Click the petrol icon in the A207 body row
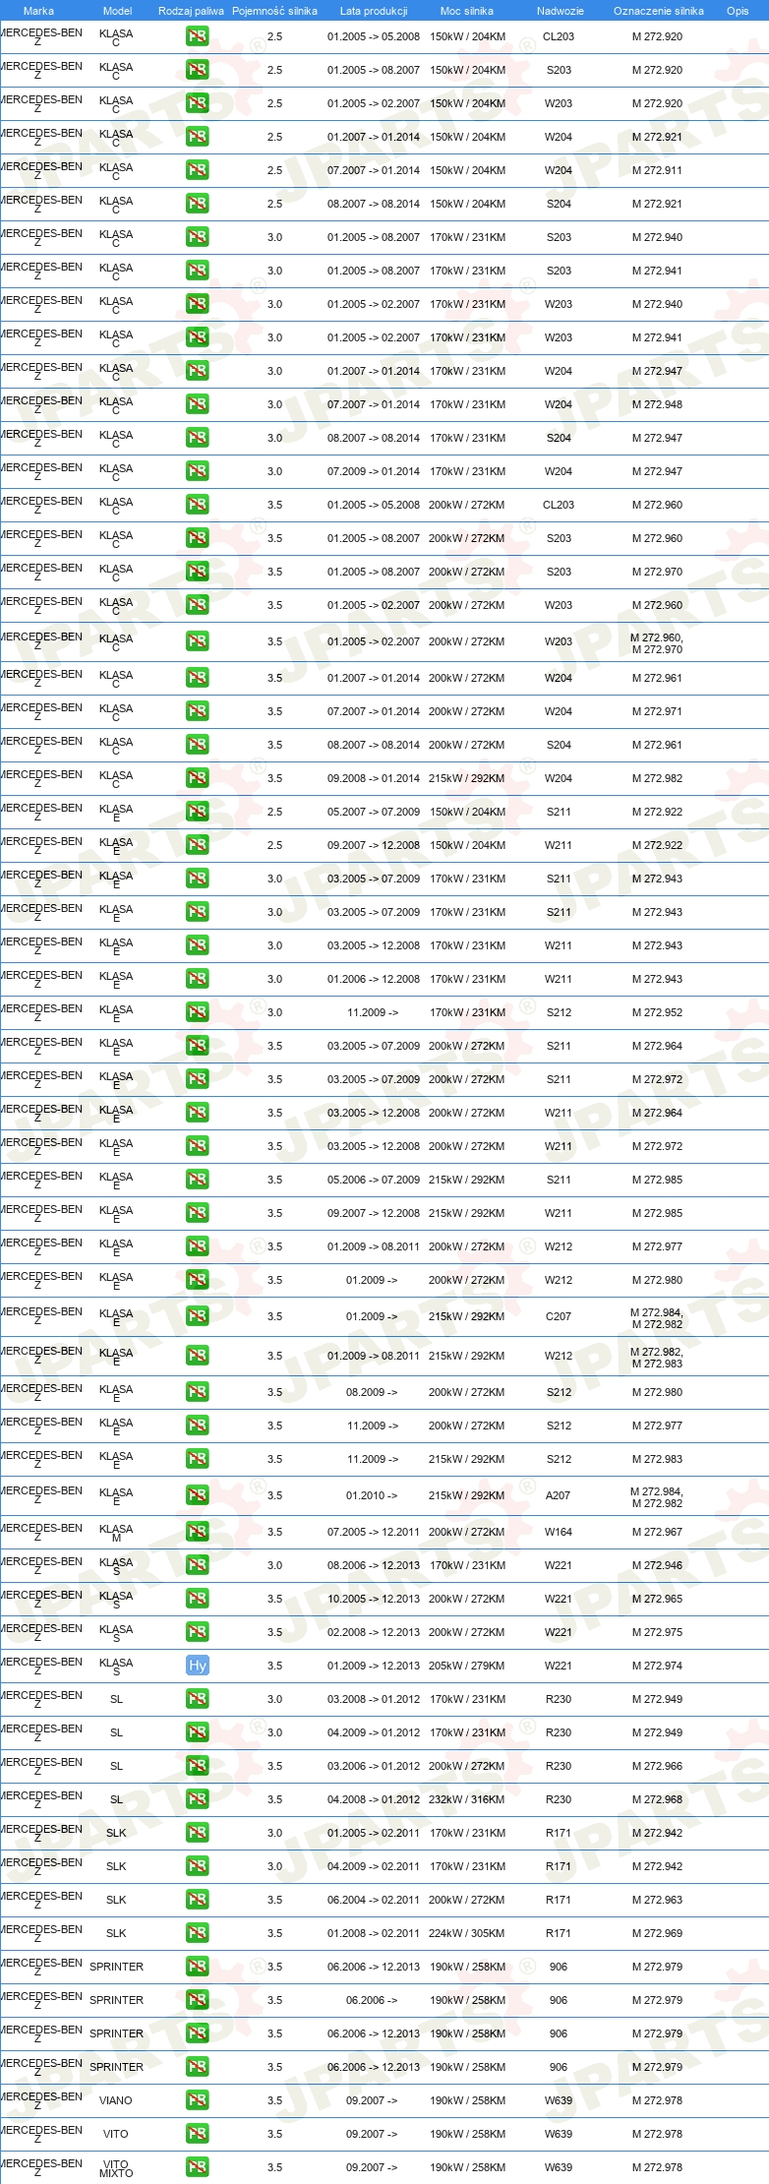The width and height of the screenshot is (769, 2184). click(x=197, y=1495)
